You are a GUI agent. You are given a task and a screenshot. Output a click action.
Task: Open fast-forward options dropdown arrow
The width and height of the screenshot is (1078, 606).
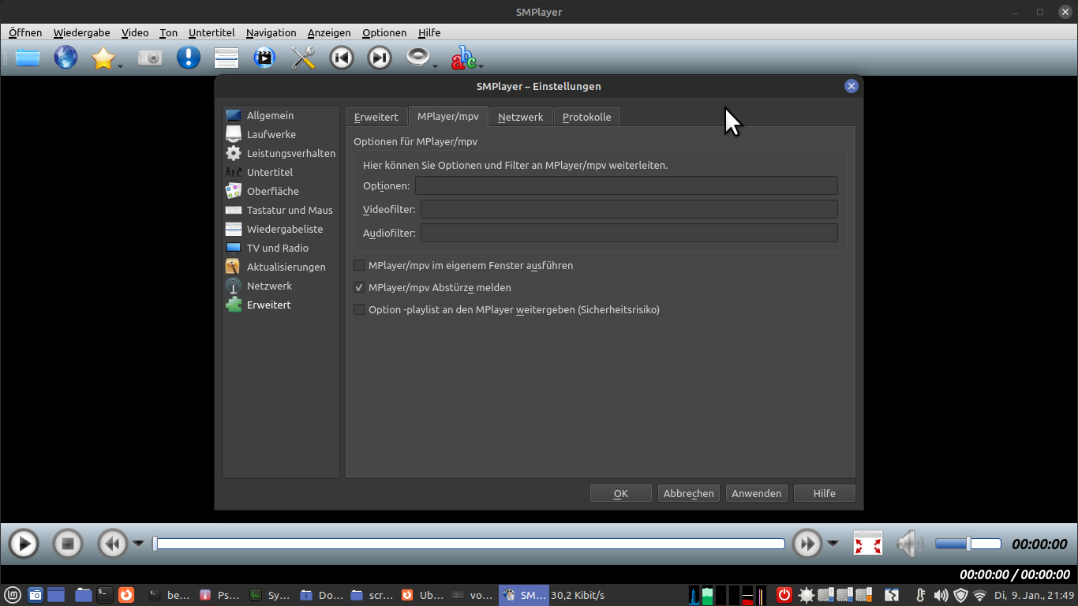click(833, 544)
